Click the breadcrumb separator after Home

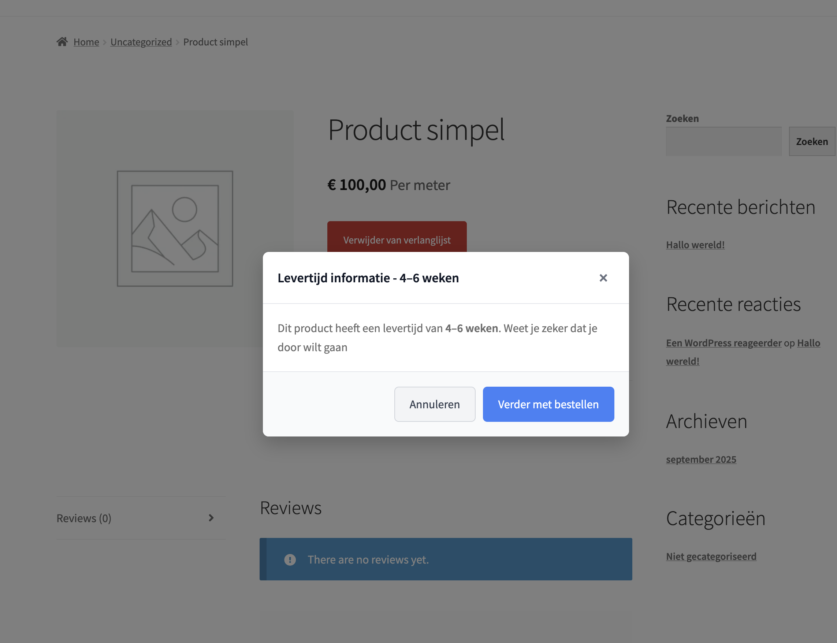[x=104, y=42]
